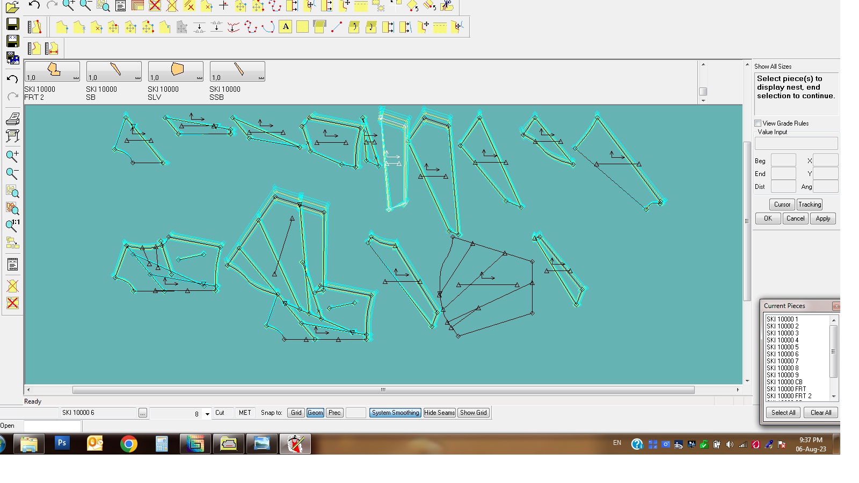Click the scissors split piece tool
The image size is (859, 483).
pos(447,6)
